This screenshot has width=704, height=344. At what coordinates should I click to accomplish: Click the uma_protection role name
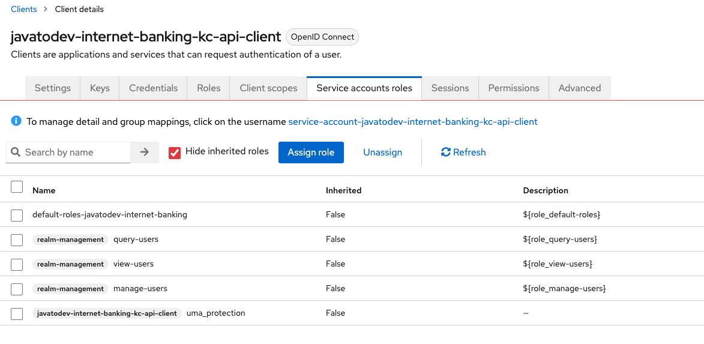[x=216, y=313]
